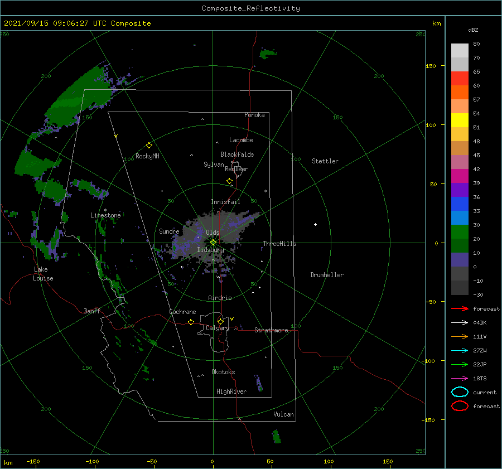Click the green echo cell below Vulcan
Screen dimensions: 502x469
point(276,437)
